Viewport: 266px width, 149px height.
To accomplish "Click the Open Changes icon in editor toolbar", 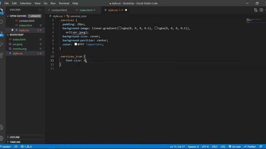I will pyautogui.click(x=256, y=10).
